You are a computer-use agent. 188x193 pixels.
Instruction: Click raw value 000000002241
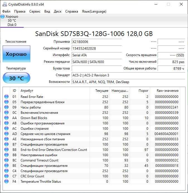point(167,107)
